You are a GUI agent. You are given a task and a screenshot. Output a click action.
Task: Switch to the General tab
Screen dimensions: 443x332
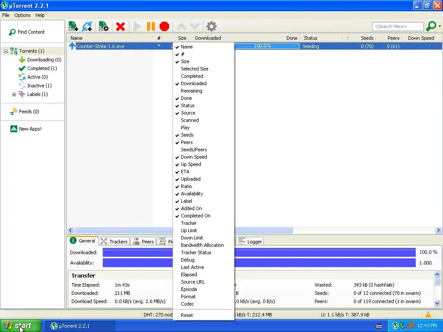coord(83,241)
